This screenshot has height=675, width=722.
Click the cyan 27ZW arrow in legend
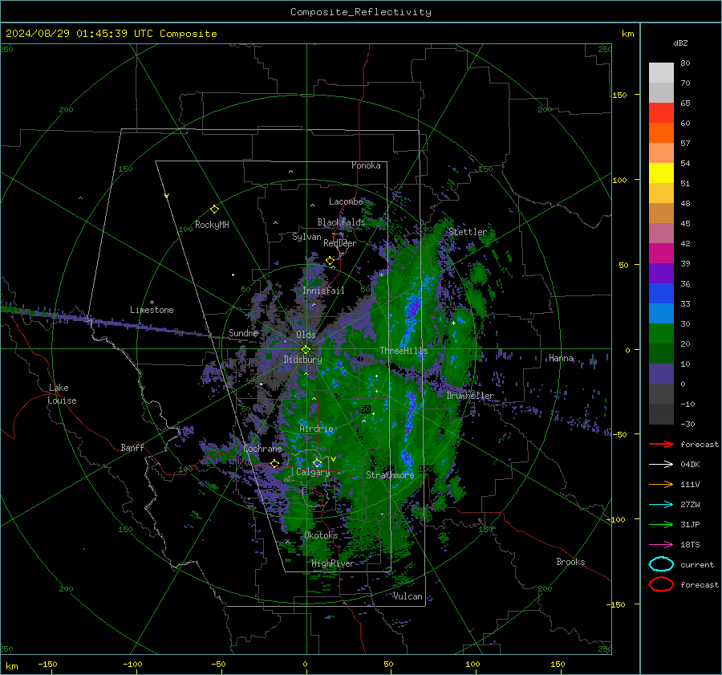(661, 505)
